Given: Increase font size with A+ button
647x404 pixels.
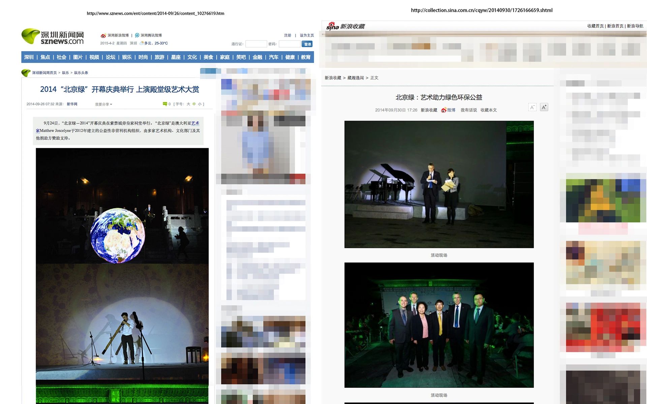Looking at the screenshot, I should [544, 107].
